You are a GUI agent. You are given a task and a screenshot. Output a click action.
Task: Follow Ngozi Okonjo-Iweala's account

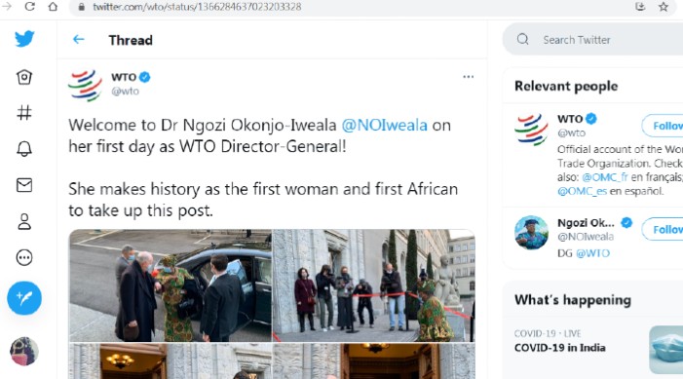point(663,229)
